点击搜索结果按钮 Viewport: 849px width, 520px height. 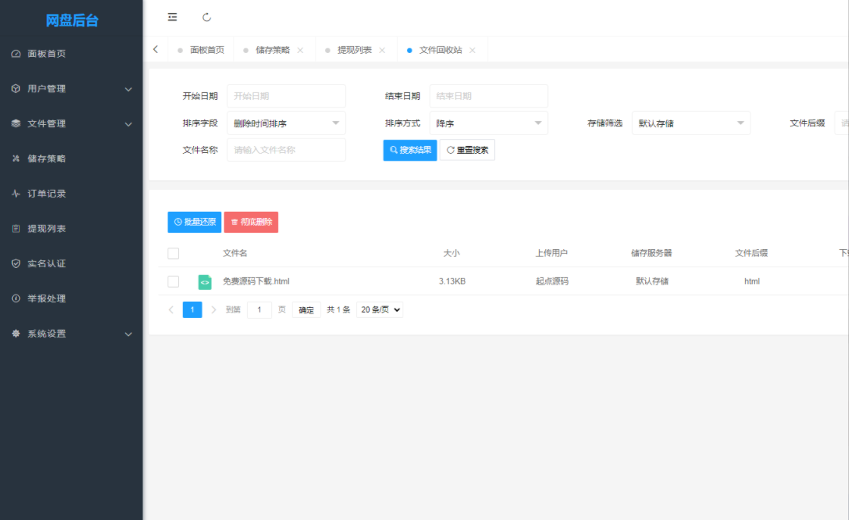[x=409, y=150]
